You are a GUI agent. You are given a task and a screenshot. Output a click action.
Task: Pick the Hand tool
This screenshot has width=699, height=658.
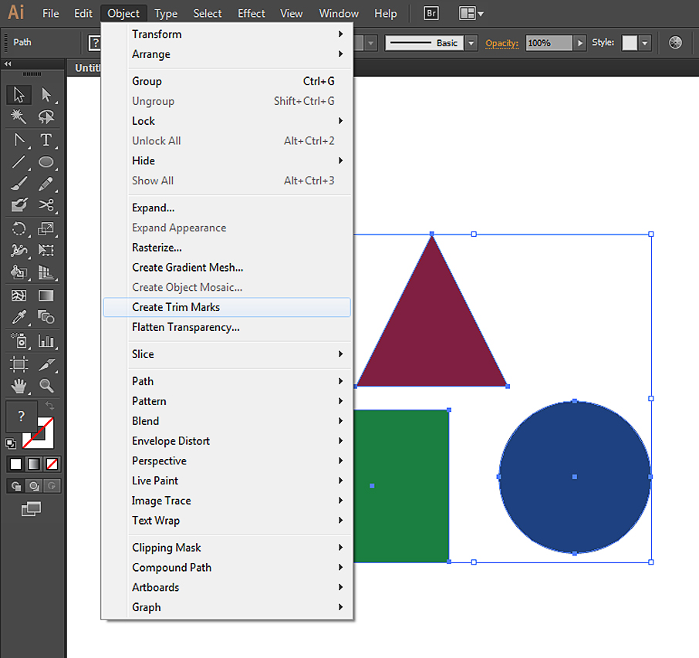(x=19, y=385)
